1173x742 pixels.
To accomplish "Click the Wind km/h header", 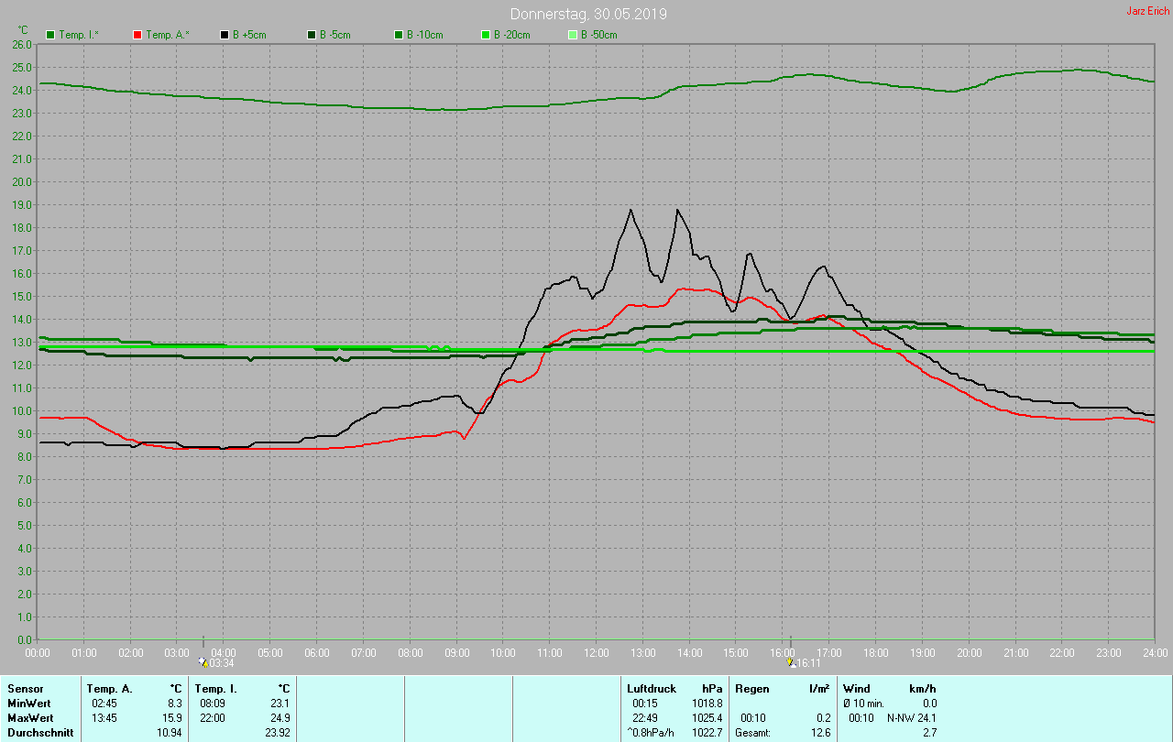I will pyautogui.click(x=890, y=688).
